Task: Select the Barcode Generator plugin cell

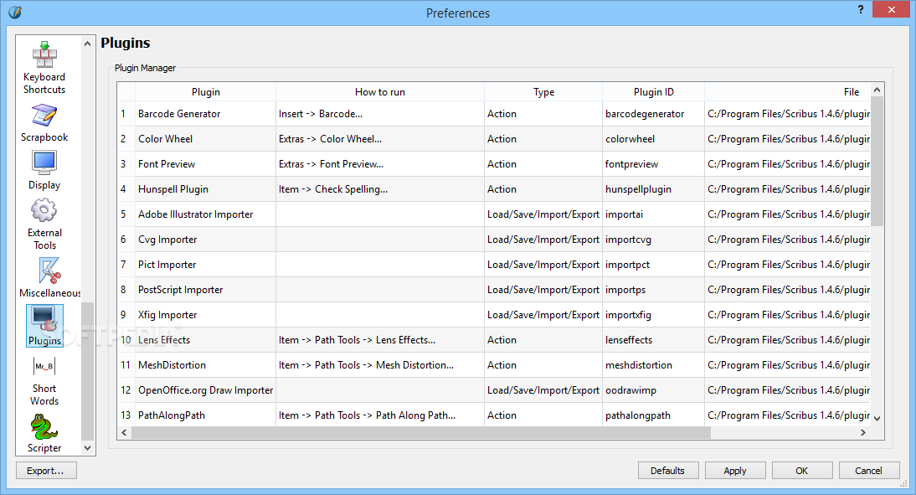Action: [x=206, y=114]
